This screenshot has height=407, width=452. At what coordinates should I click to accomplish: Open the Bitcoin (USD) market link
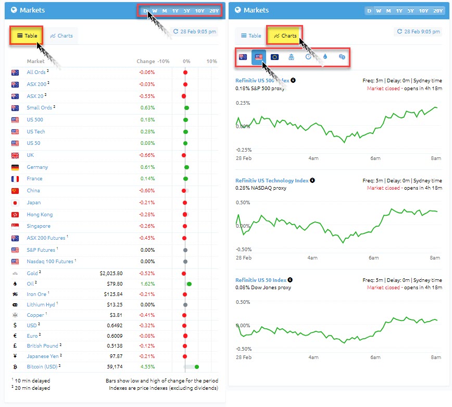click(42, 367)
